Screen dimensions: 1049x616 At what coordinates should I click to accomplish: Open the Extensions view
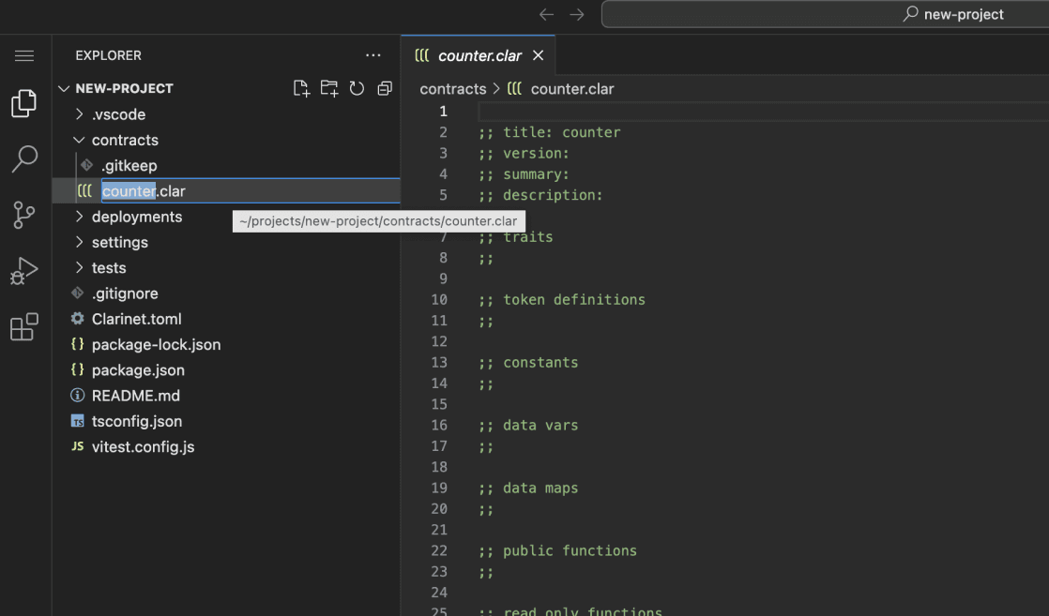(24, 326)
